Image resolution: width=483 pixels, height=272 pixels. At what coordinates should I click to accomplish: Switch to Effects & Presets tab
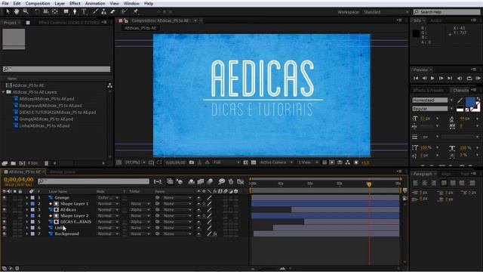(428, 91)
